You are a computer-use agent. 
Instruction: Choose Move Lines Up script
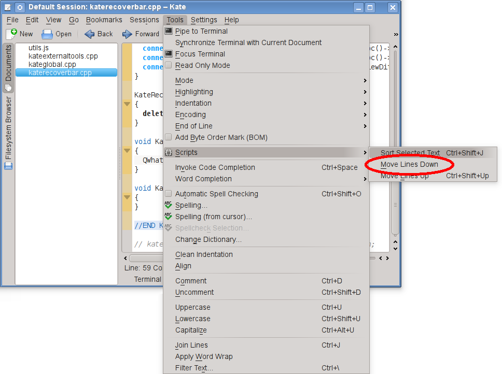433,176
